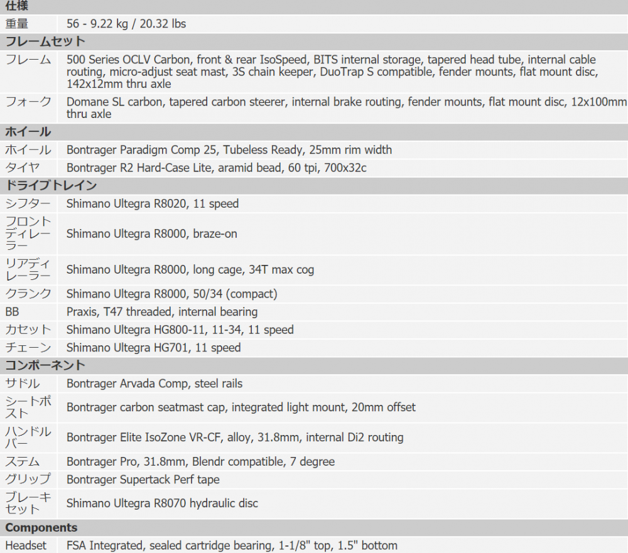Click the ブレーキセット row label
Viewport: 628px width, 553px height.
28,503
